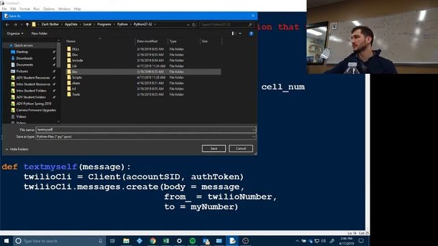438x246 pixels.
Task: Cancel the Save As dialog
Action: pos(241,148)
